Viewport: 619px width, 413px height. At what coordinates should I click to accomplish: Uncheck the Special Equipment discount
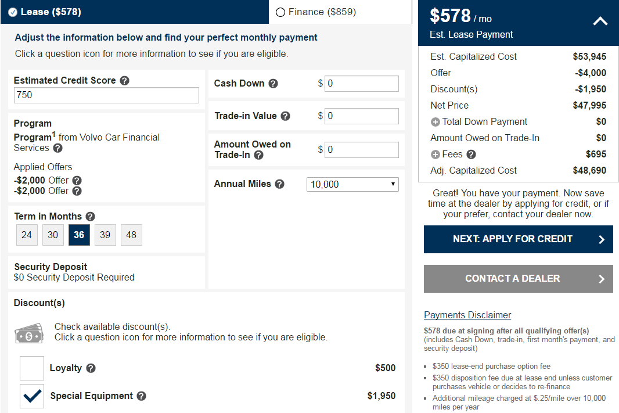[32, 396]
